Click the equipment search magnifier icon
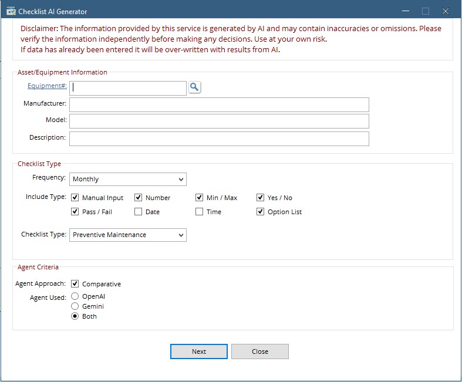 point(194,87)
